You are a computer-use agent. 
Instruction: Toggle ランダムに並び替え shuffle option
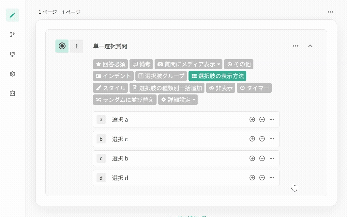[125, 100]
